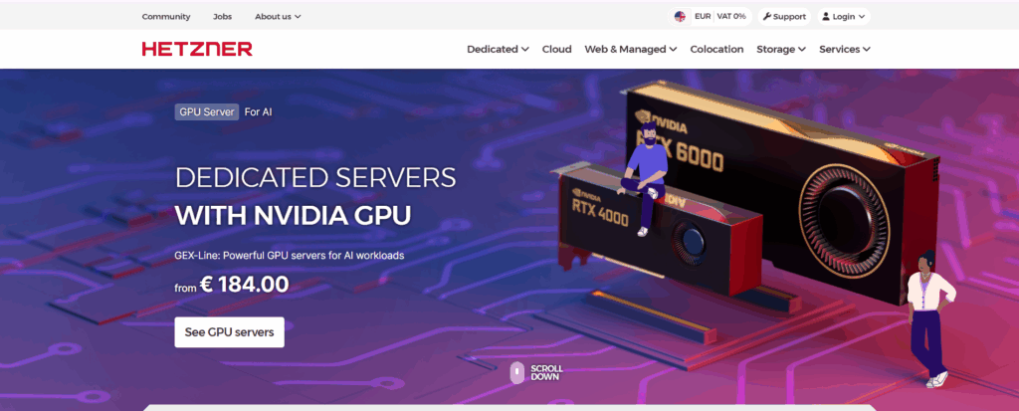Click the Hetzner logo

click(x=197, y=49)
